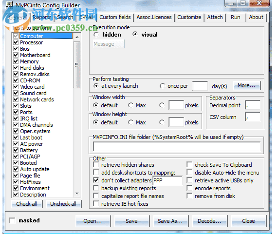Click the CSV column separator field

(253, 117)
